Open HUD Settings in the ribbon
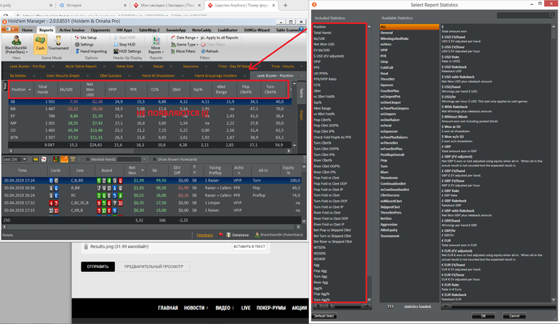Screen dimensions: 560x324 [127, 51]
